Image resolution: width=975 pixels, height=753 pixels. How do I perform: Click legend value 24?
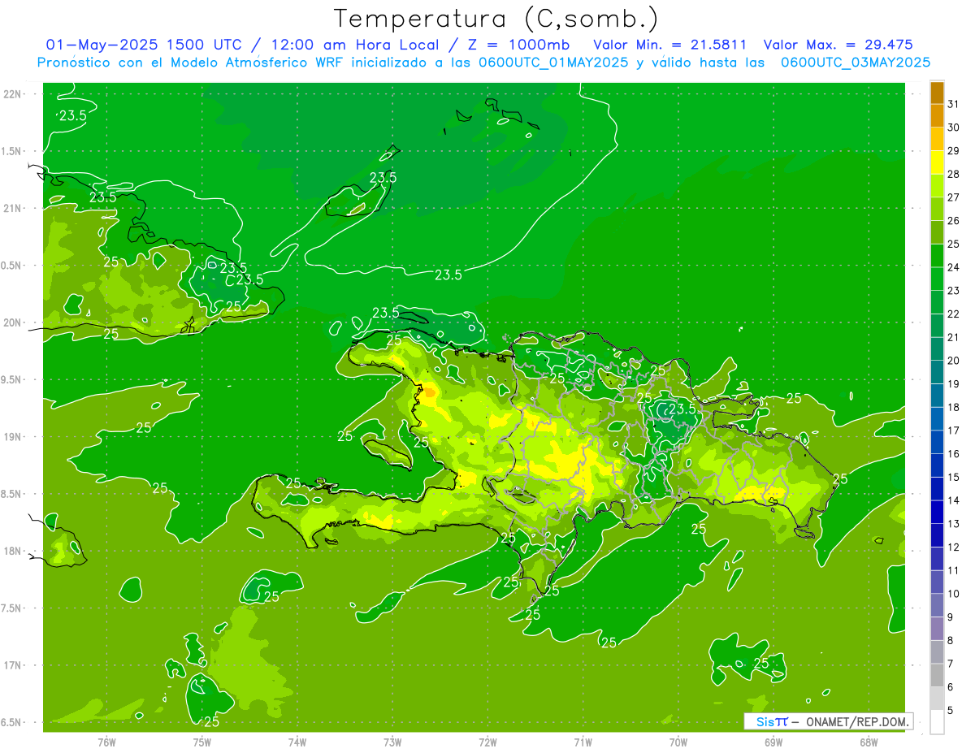(x=953, y=267)
